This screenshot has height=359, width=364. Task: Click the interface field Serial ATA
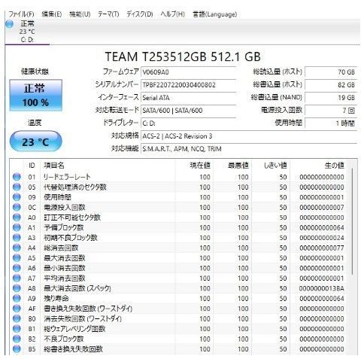189,98
